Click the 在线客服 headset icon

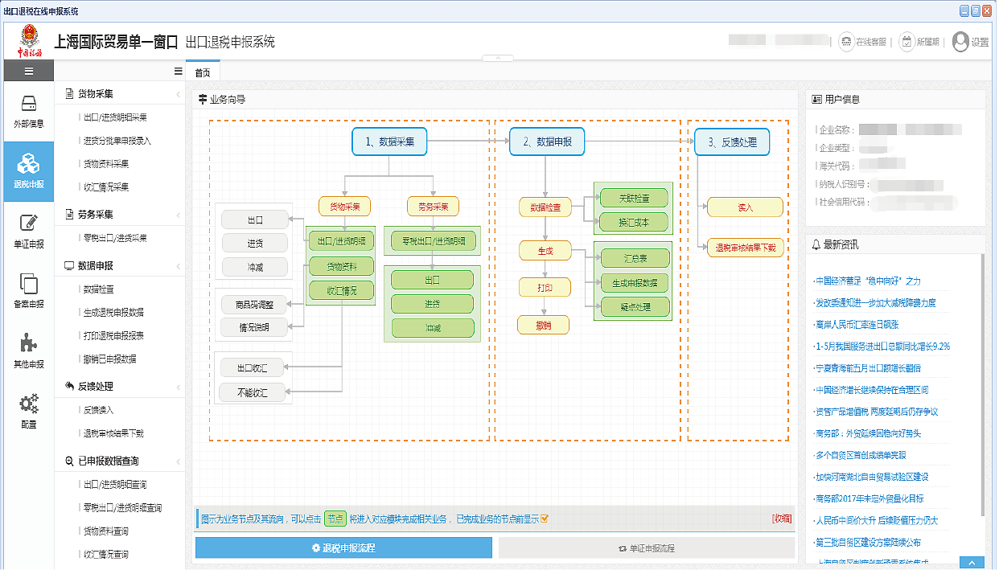point(846,42)
